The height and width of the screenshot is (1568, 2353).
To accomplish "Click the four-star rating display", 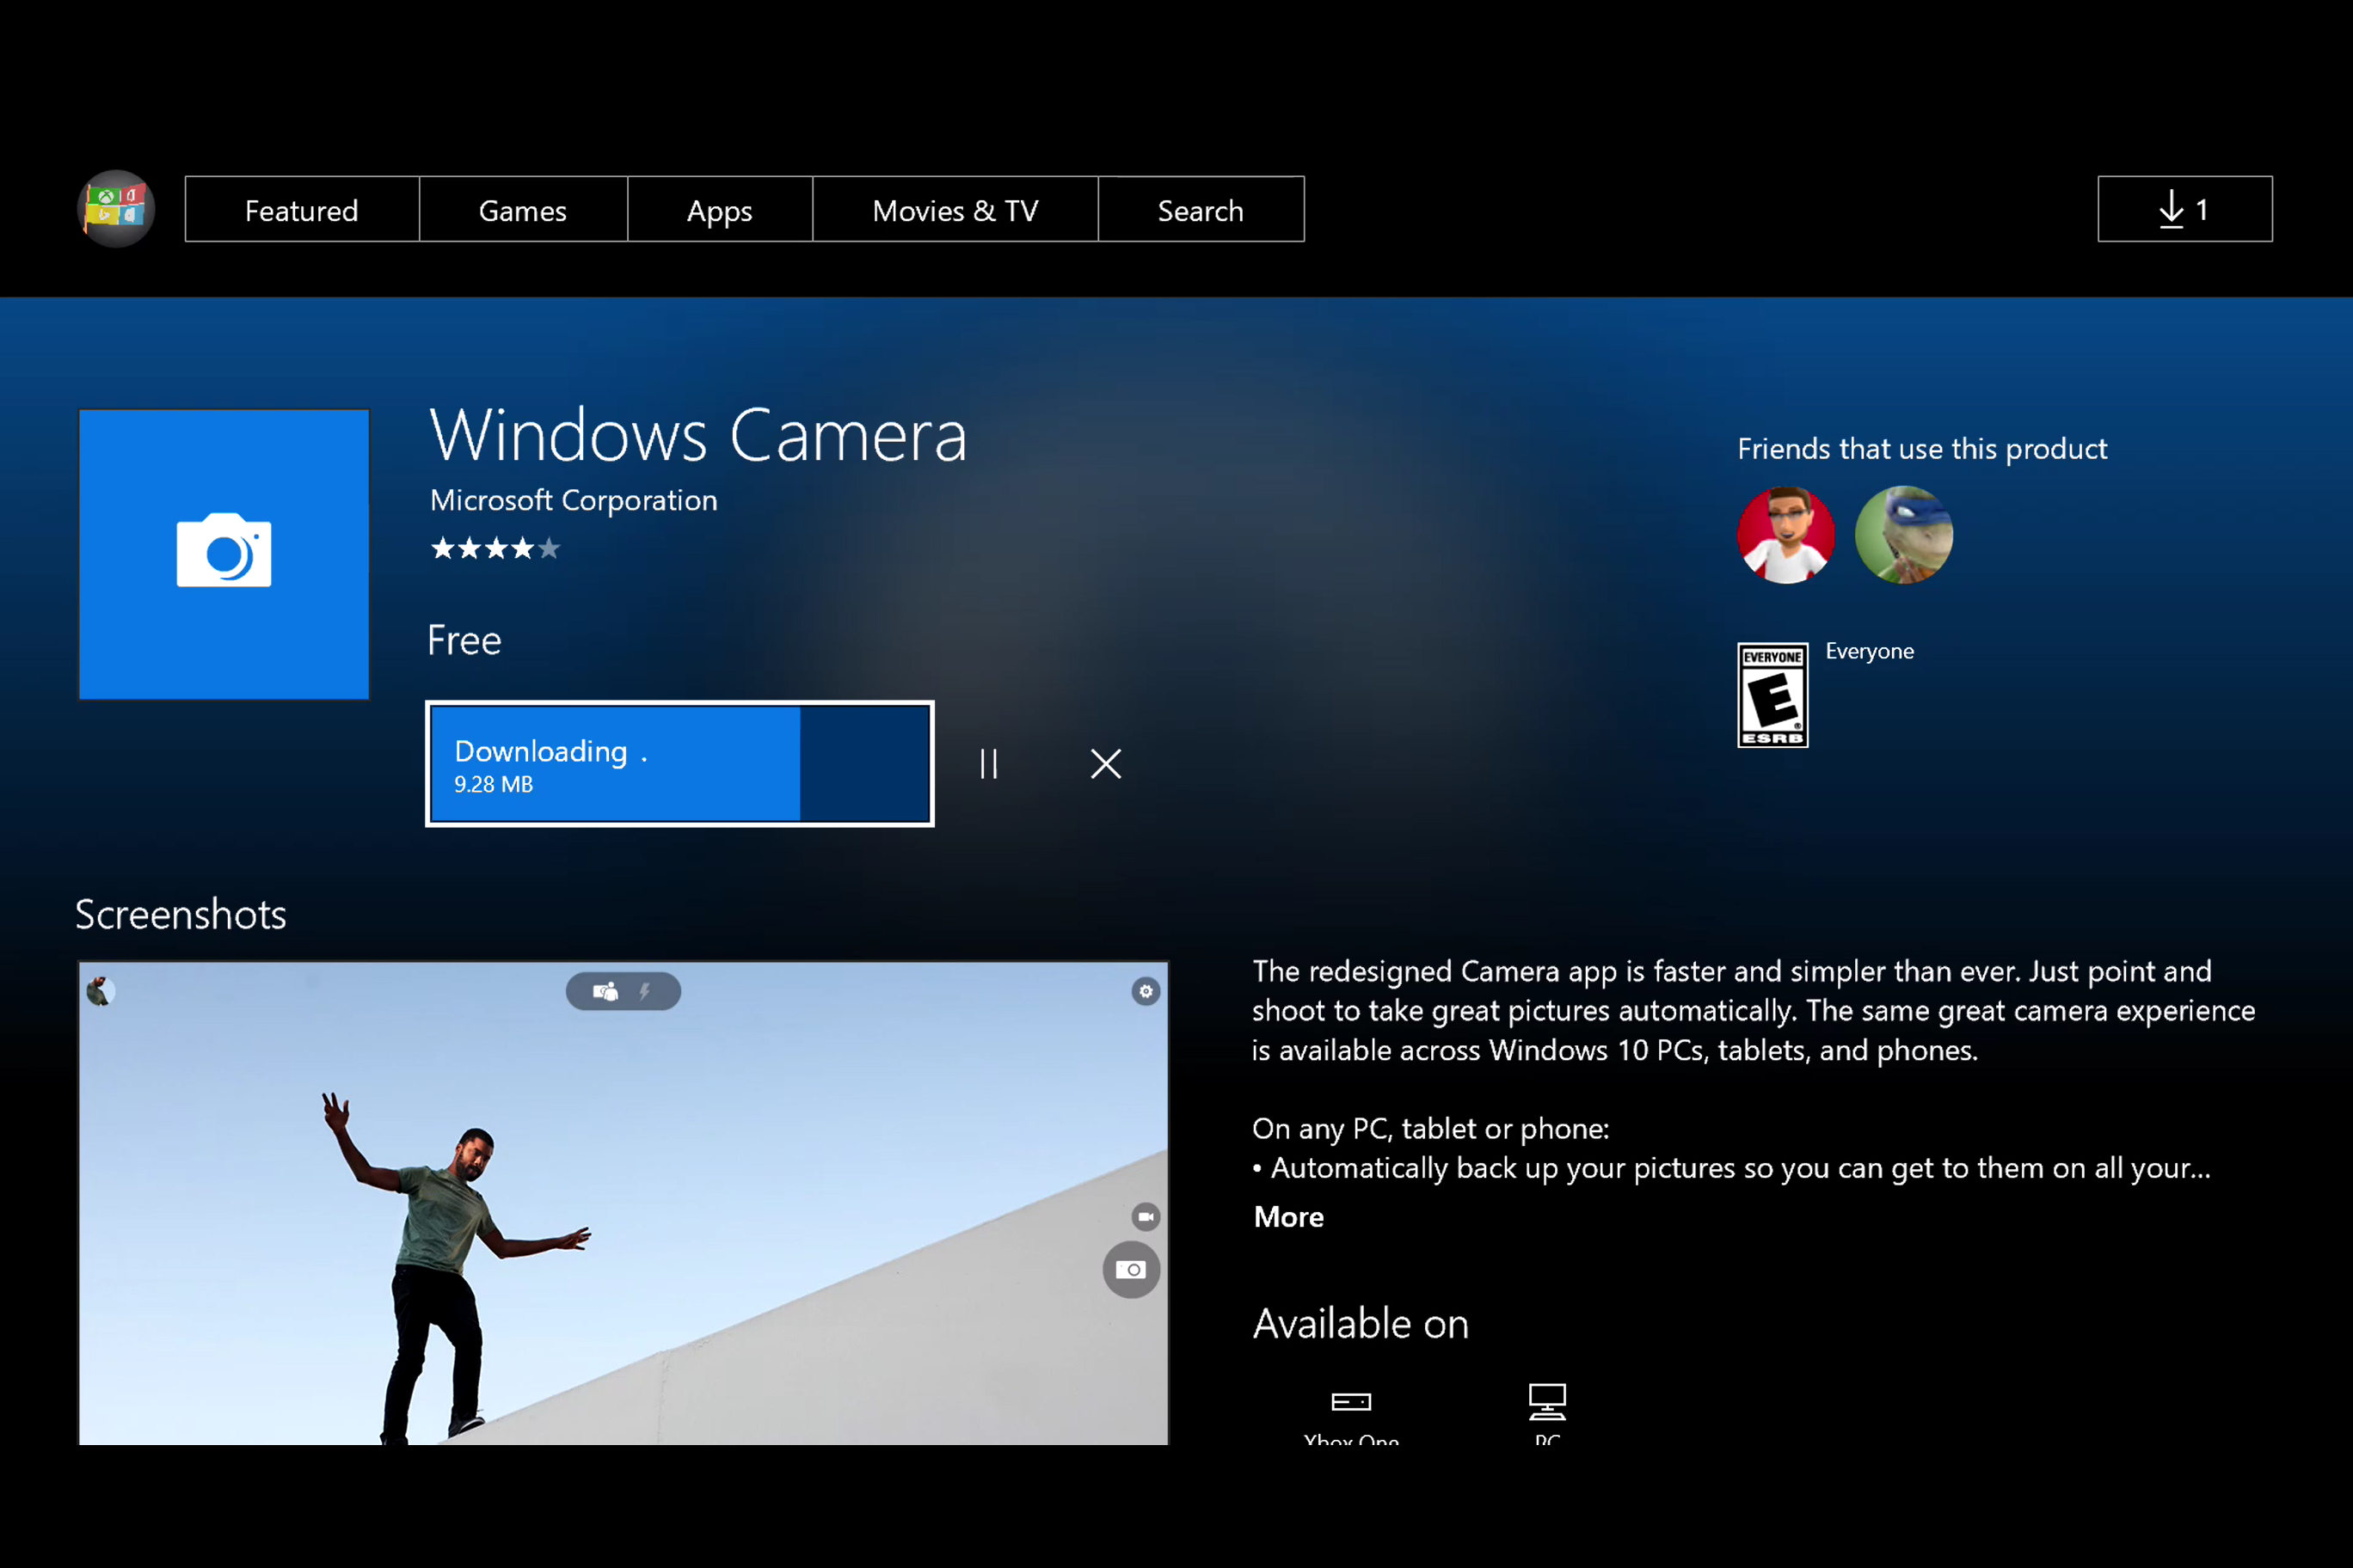I will [x=495, y=548].
